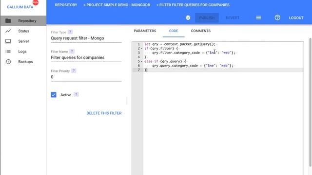Click code line qry.query.category_code
This screenshot has height=175, width=312.
[x=193, y=66]
